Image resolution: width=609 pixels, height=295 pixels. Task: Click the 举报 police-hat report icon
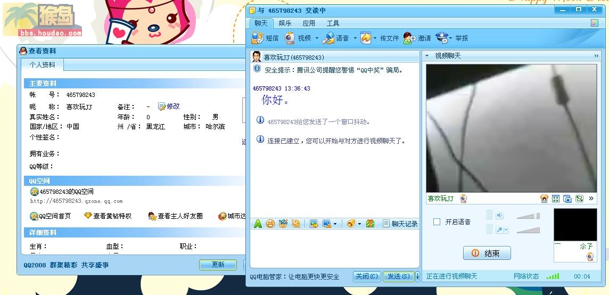[442, 38]
